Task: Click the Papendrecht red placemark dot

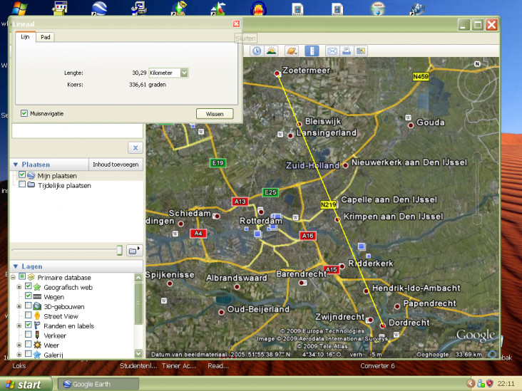Action: 397,306
